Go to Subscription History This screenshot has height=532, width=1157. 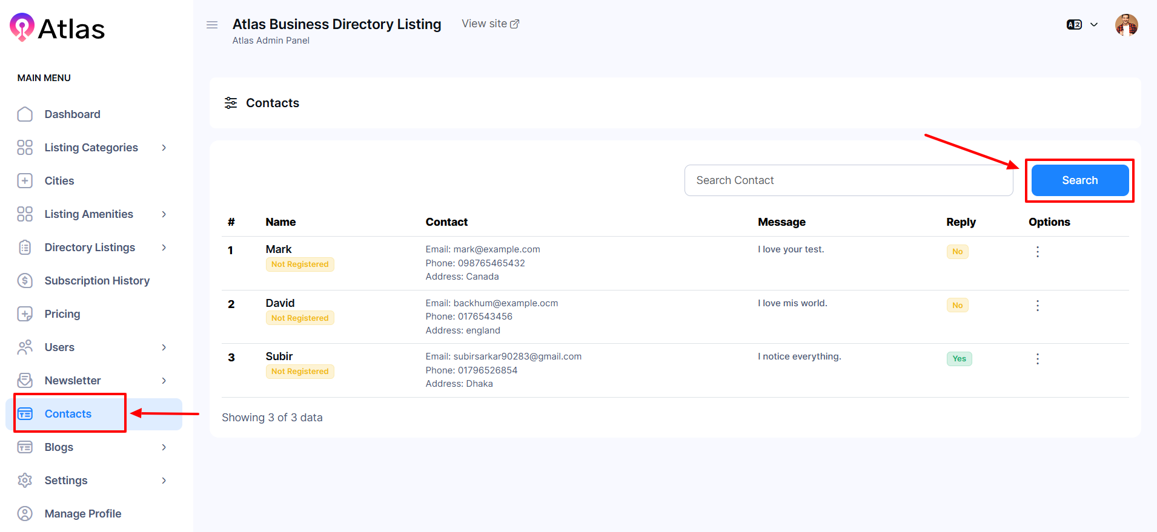pos(97,281)
